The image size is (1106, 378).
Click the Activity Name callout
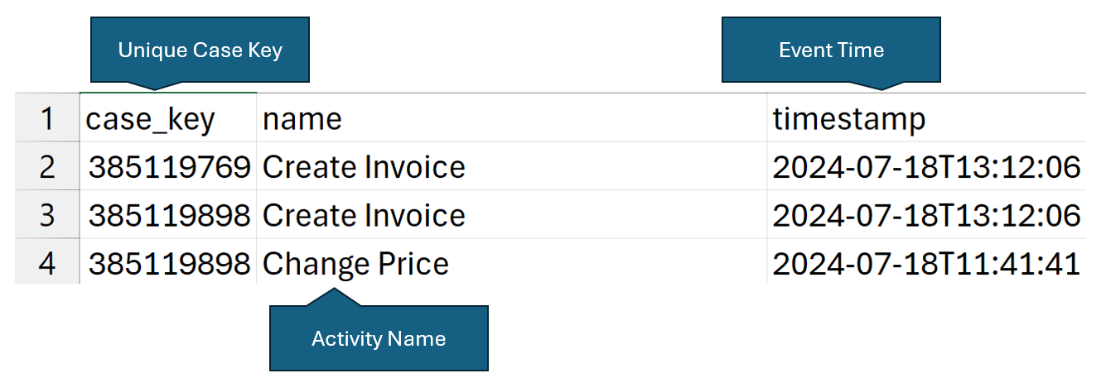379,338
